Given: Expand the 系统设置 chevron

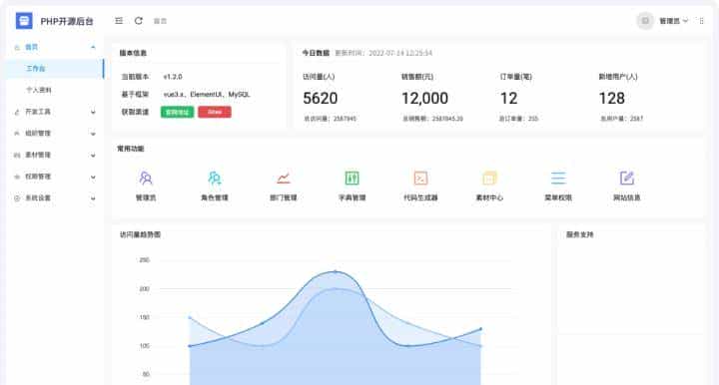Looking at the screenshot, I should point(93,198).
